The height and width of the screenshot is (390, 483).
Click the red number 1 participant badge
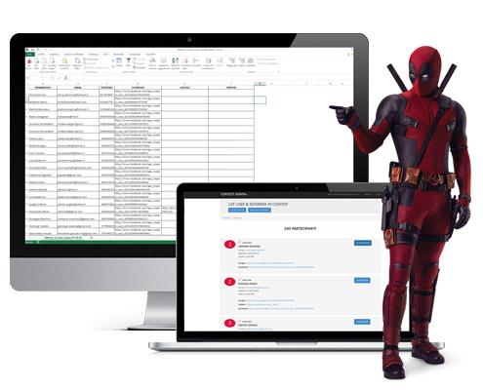click(229, 244)
